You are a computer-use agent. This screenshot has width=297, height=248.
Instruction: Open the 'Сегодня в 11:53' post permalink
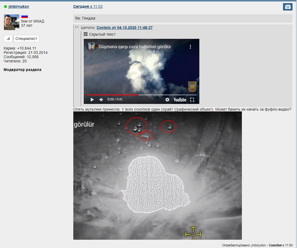88,6
